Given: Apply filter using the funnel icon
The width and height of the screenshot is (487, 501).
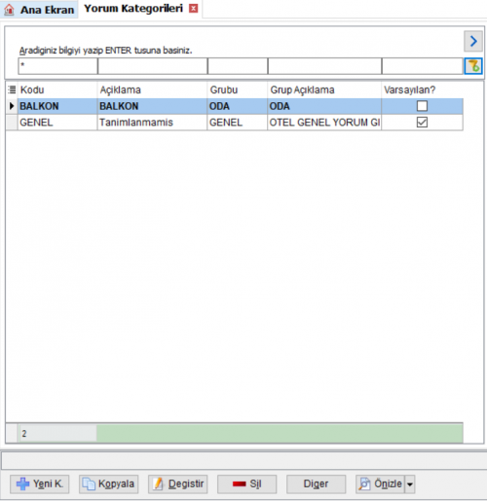Looking at the screenshot, I should (x=473, y=66).
